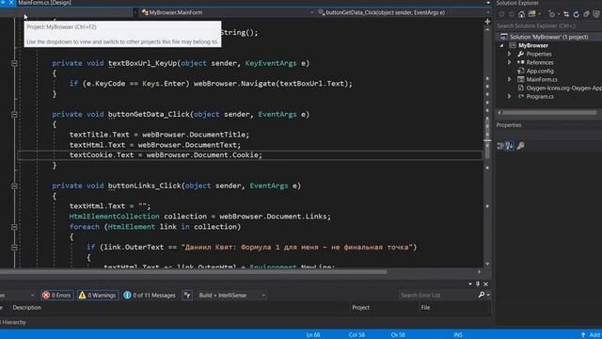Viewport: 602px width, 339px height.
Task: Click the solutions and folders view switch icon
Action: tap(531, 14)
